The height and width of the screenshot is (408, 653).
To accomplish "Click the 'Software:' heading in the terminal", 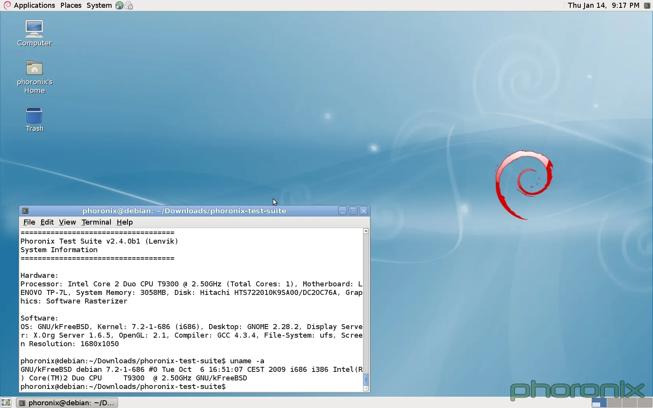I will click(x=39, y=318).
